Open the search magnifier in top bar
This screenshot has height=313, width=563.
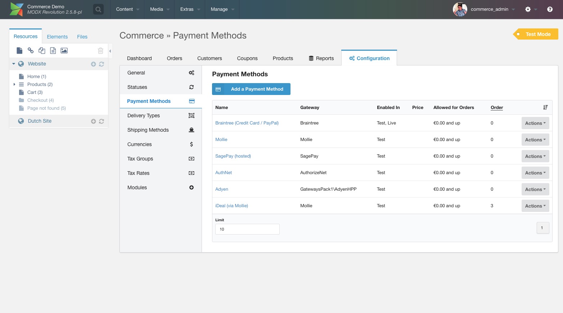click(98, 9)
